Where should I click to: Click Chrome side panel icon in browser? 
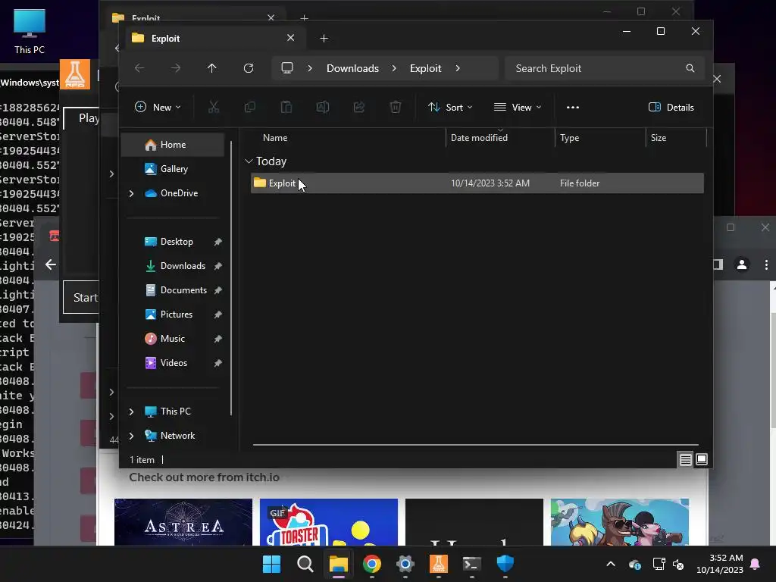click(718, 264)
